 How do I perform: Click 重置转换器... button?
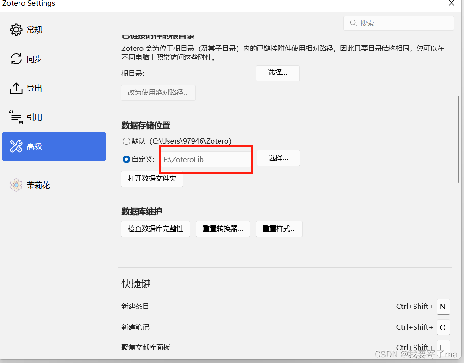(223, 229)
